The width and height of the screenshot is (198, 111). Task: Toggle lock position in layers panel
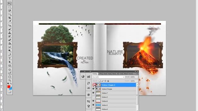[x=105, y=81]
